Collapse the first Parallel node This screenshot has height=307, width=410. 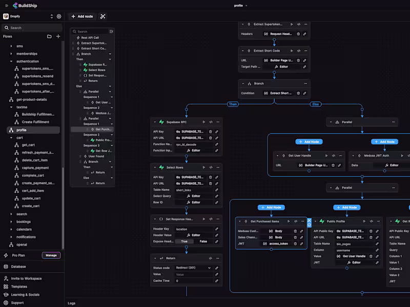tap(331, 122)
